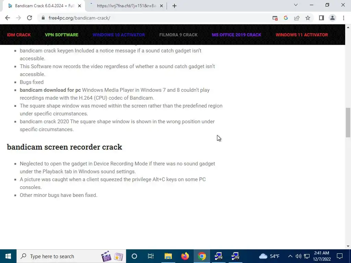Open the weather widget showing 54°F
The height and width of the screenshot is (263, 351).
point(269,256)
